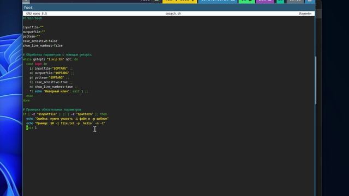Click the terminal's vertical scrollbar thumb

316,80
